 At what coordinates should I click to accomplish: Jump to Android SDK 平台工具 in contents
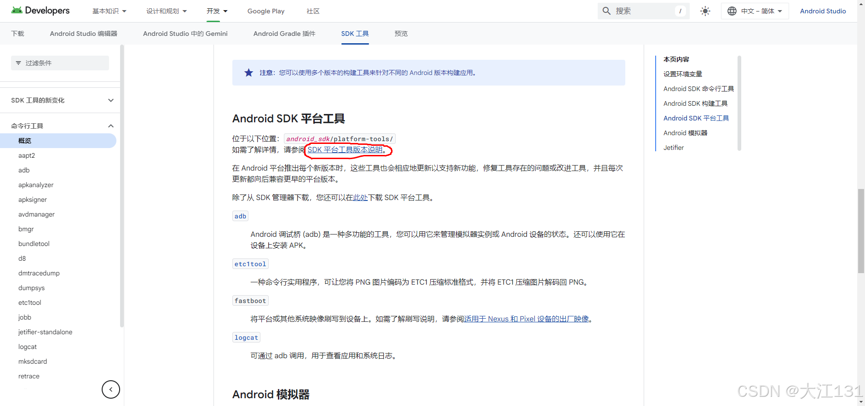point(696,118)
